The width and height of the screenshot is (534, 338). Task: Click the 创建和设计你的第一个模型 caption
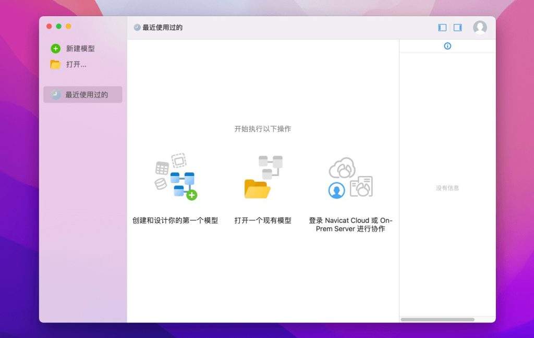click(175, 220)
